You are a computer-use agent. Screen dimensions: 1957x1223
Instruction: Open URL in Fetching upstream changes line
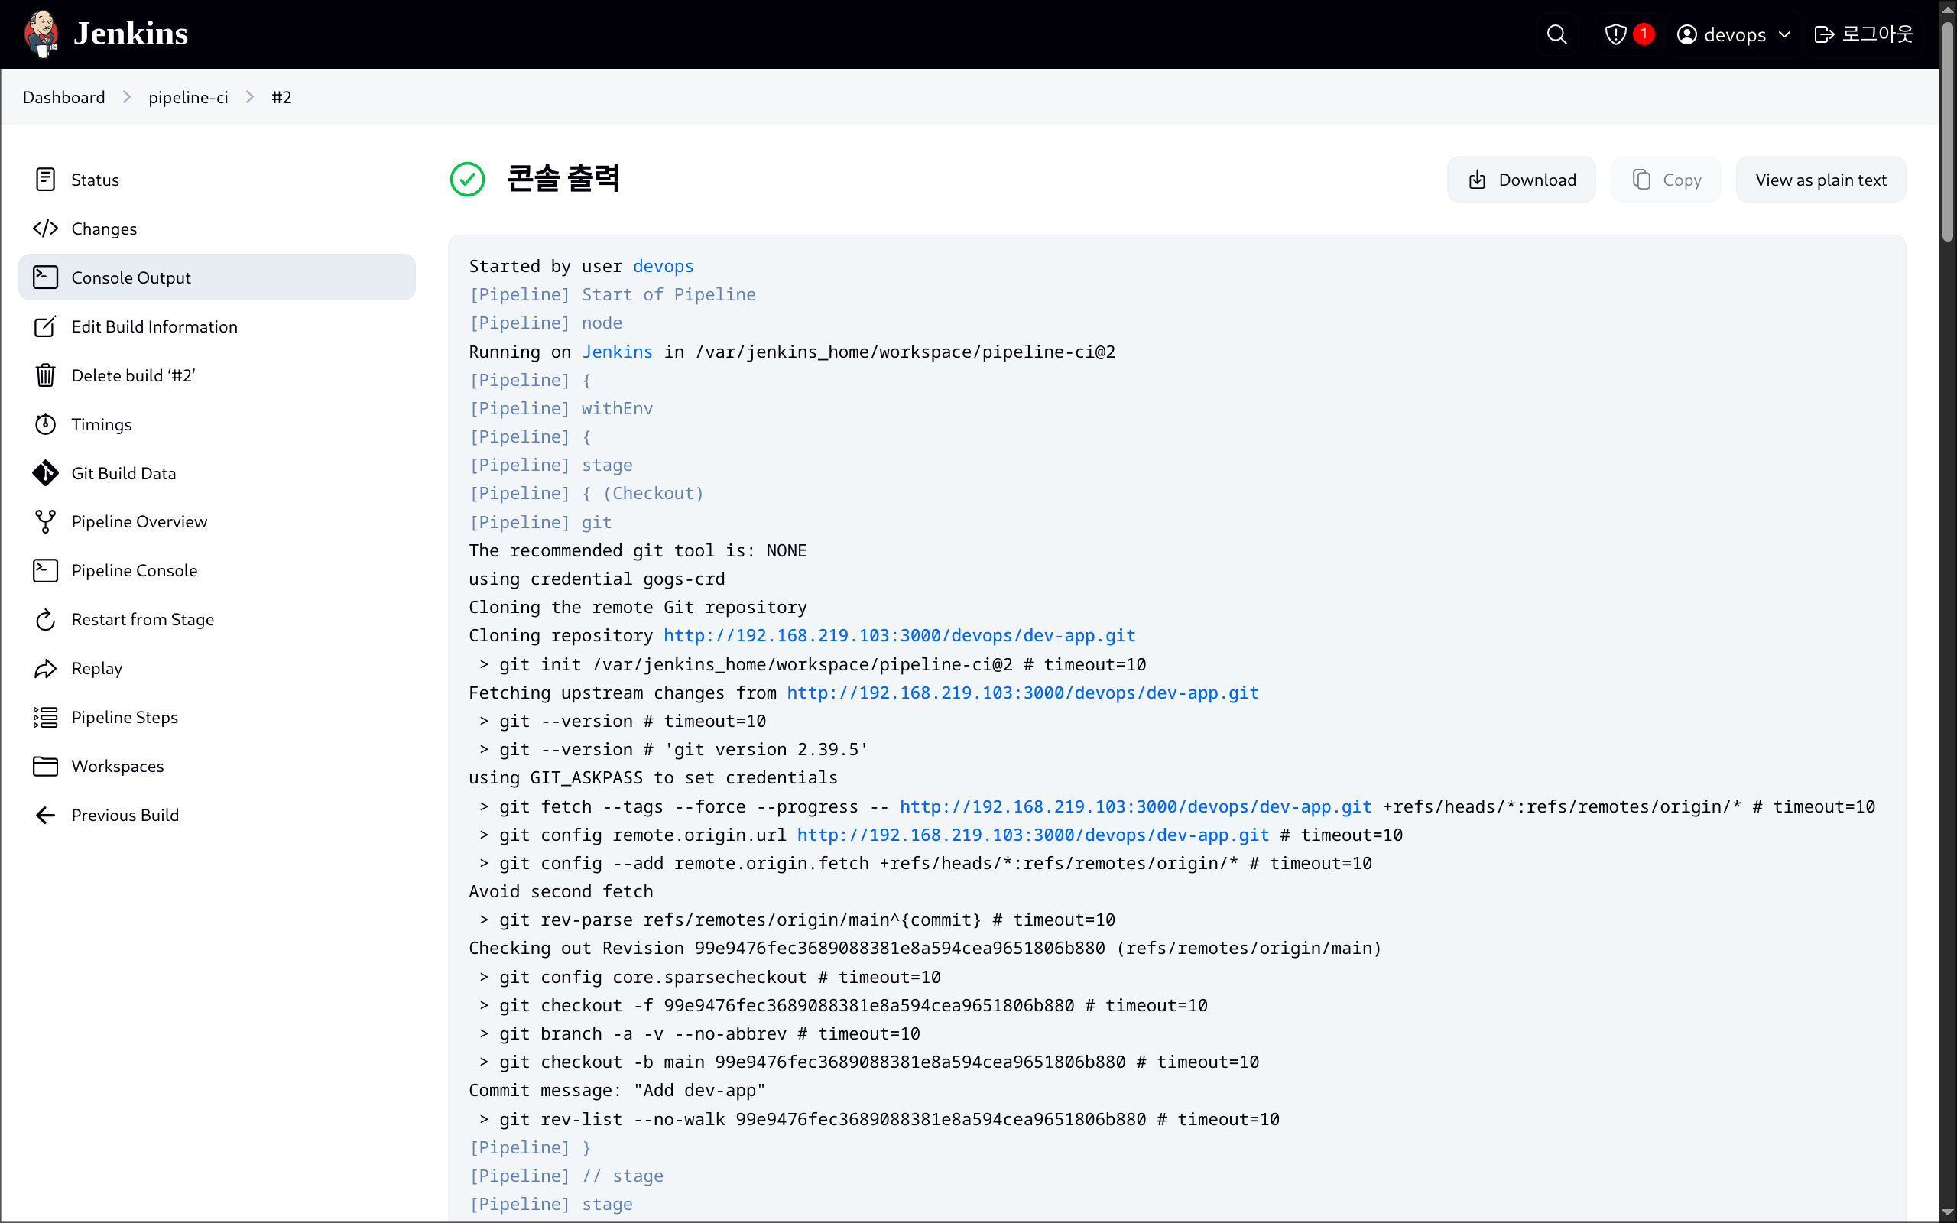(x=1023, y=693)
